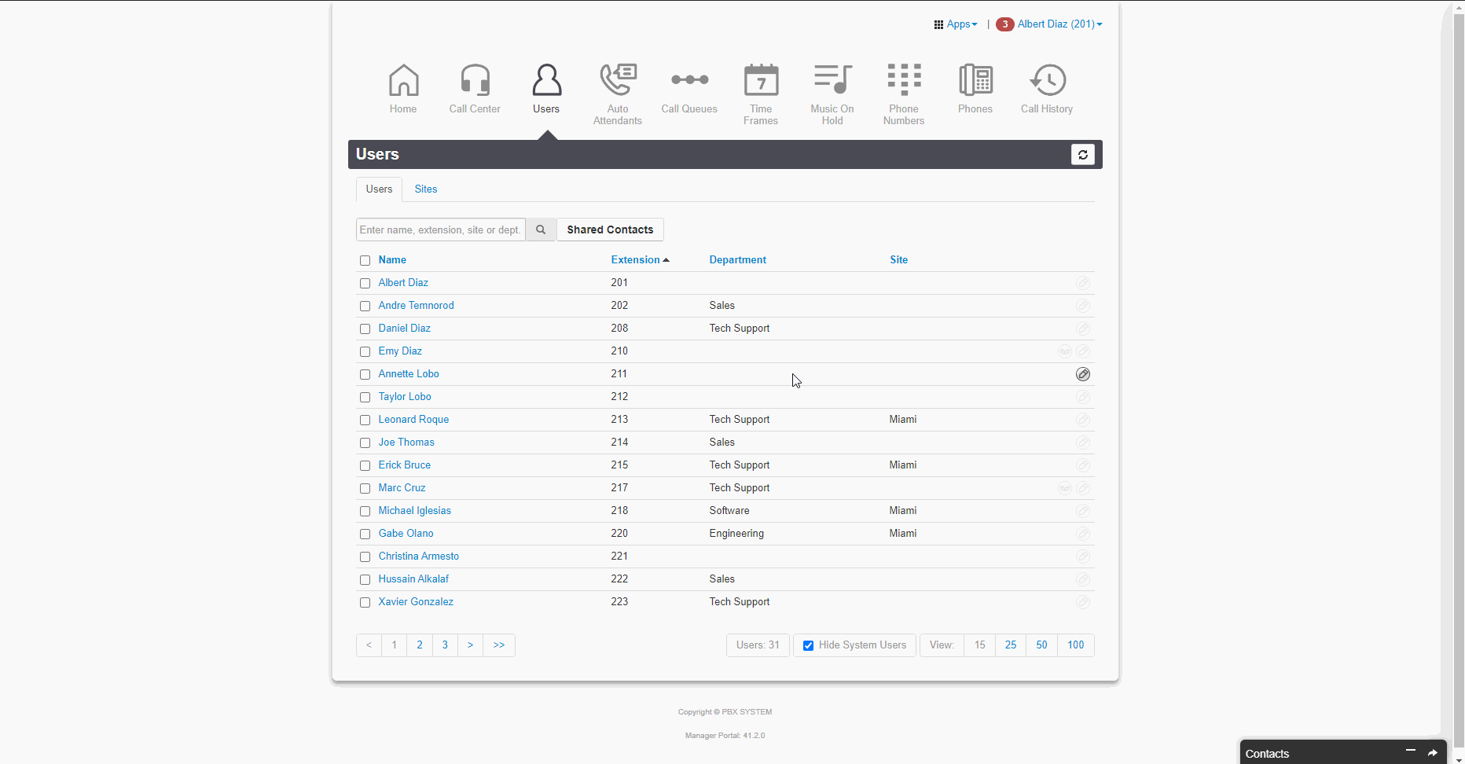The width and height of the screenshot is (1465, 764).
Task: Check the box for Albert Diaz
Action: click(365, 283)
